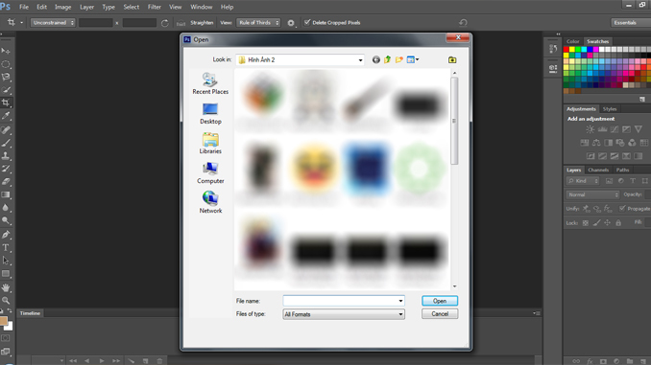Toggle type layer filter icon
This screenshot has width=651, height=365.
[633, 181]
